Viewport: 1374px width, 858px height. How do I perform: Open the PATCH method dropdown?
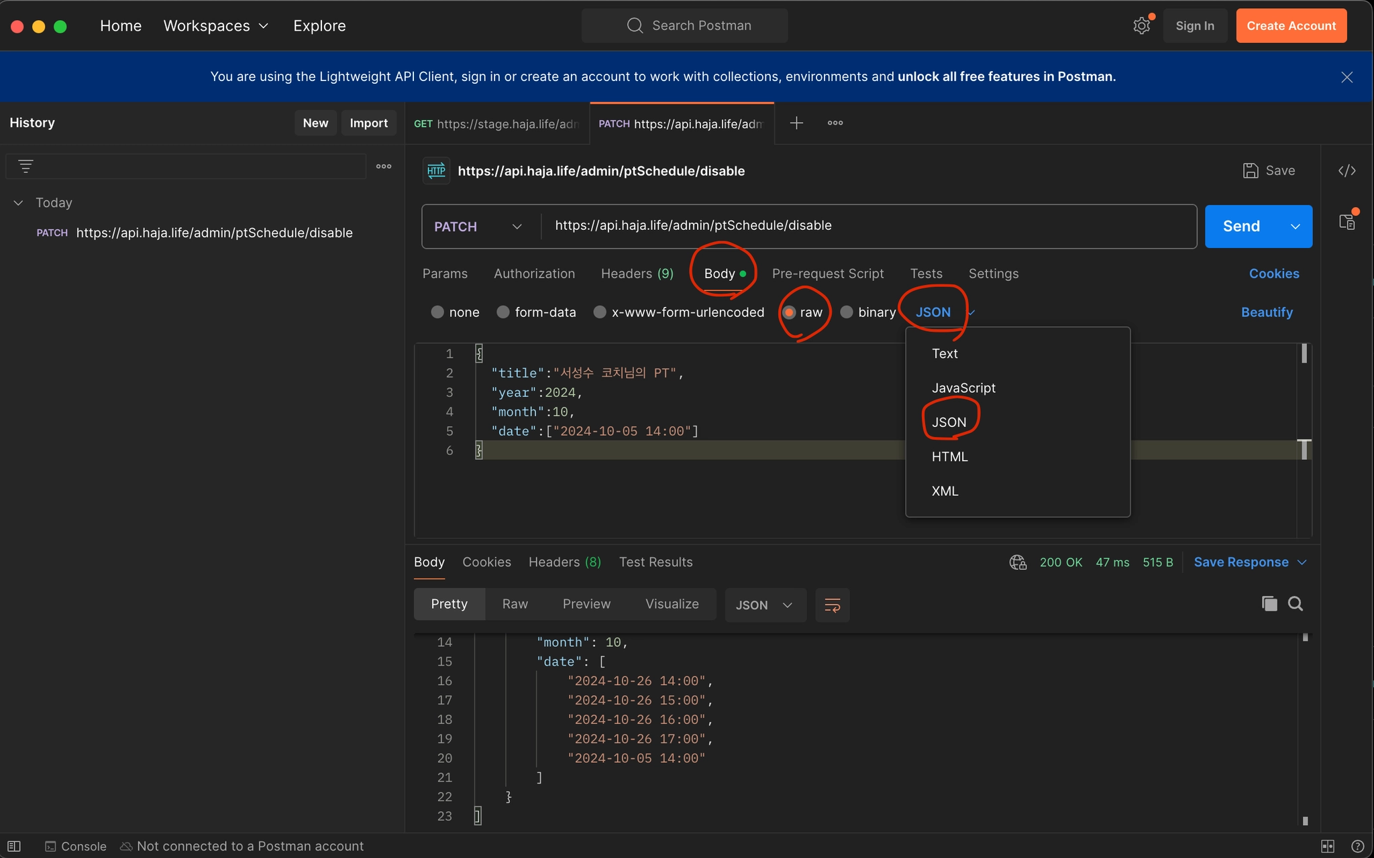click(x=478, y=227)
